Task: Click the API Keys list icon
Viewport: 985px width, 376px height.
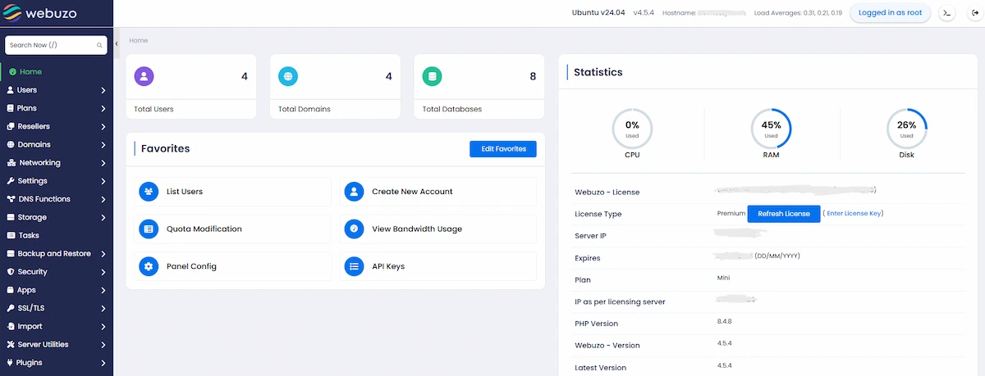Action: pyautogui.click(x=354, y=266)
